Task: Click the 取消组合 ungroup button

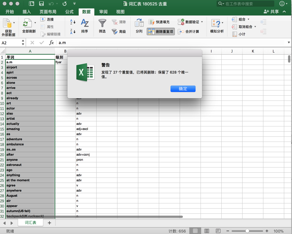Action: [242, 27]
